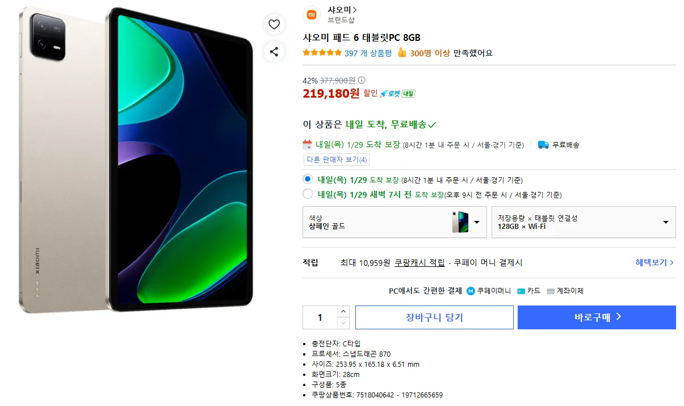This screenshot has height=406, width=684.
Task: Increase quantity with the up arrow
Action: tap(343, 311)
